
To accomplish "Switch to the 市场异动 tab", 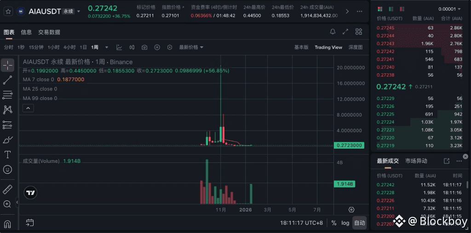I will [x=416, y=161].
